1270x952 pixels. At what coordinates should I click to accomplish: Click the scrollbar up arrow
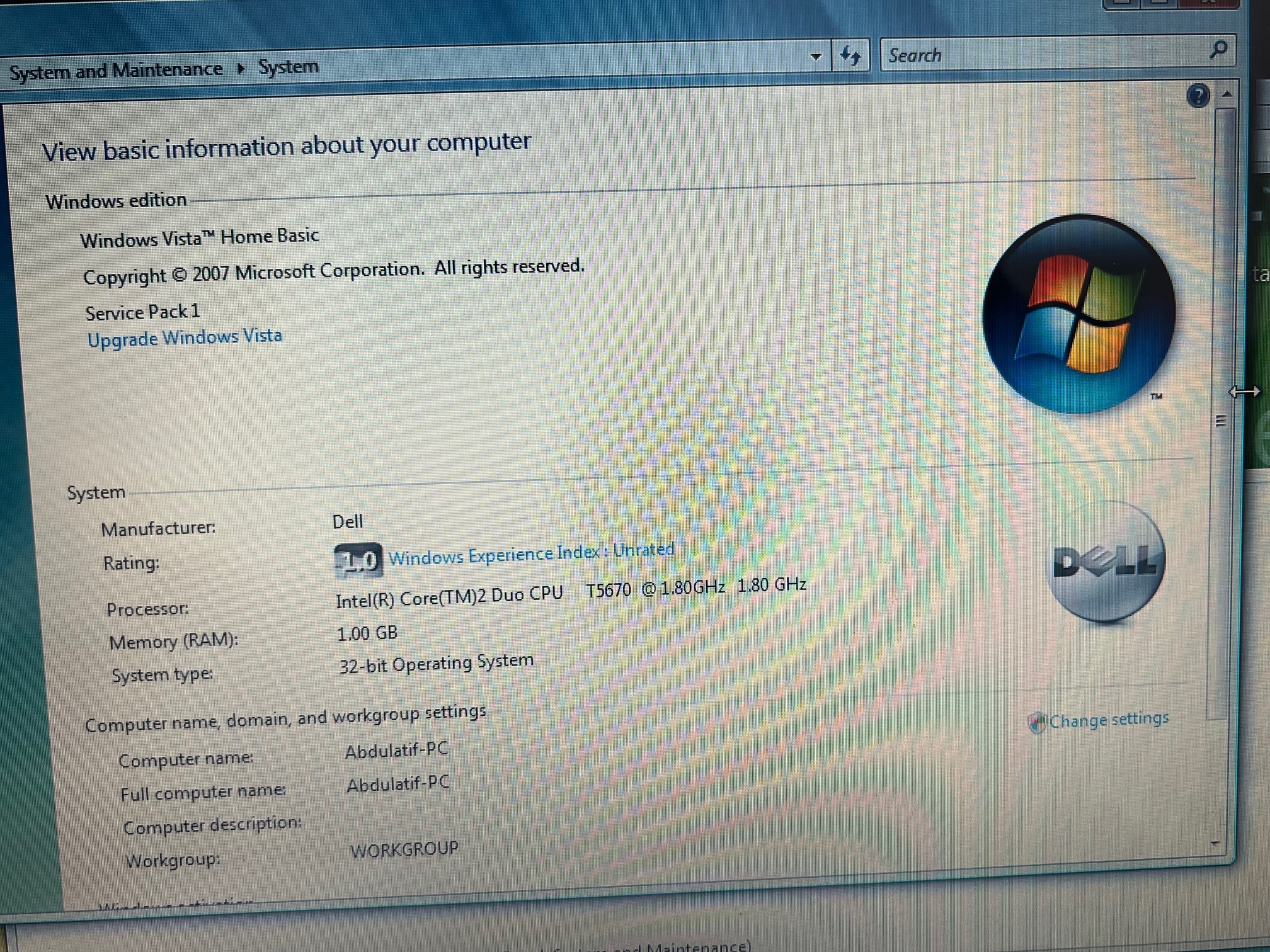coord(1227,94)
